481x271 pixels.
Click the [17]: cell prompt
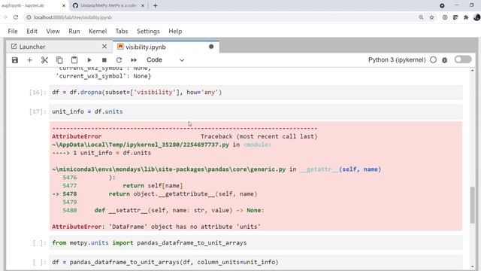38,112
